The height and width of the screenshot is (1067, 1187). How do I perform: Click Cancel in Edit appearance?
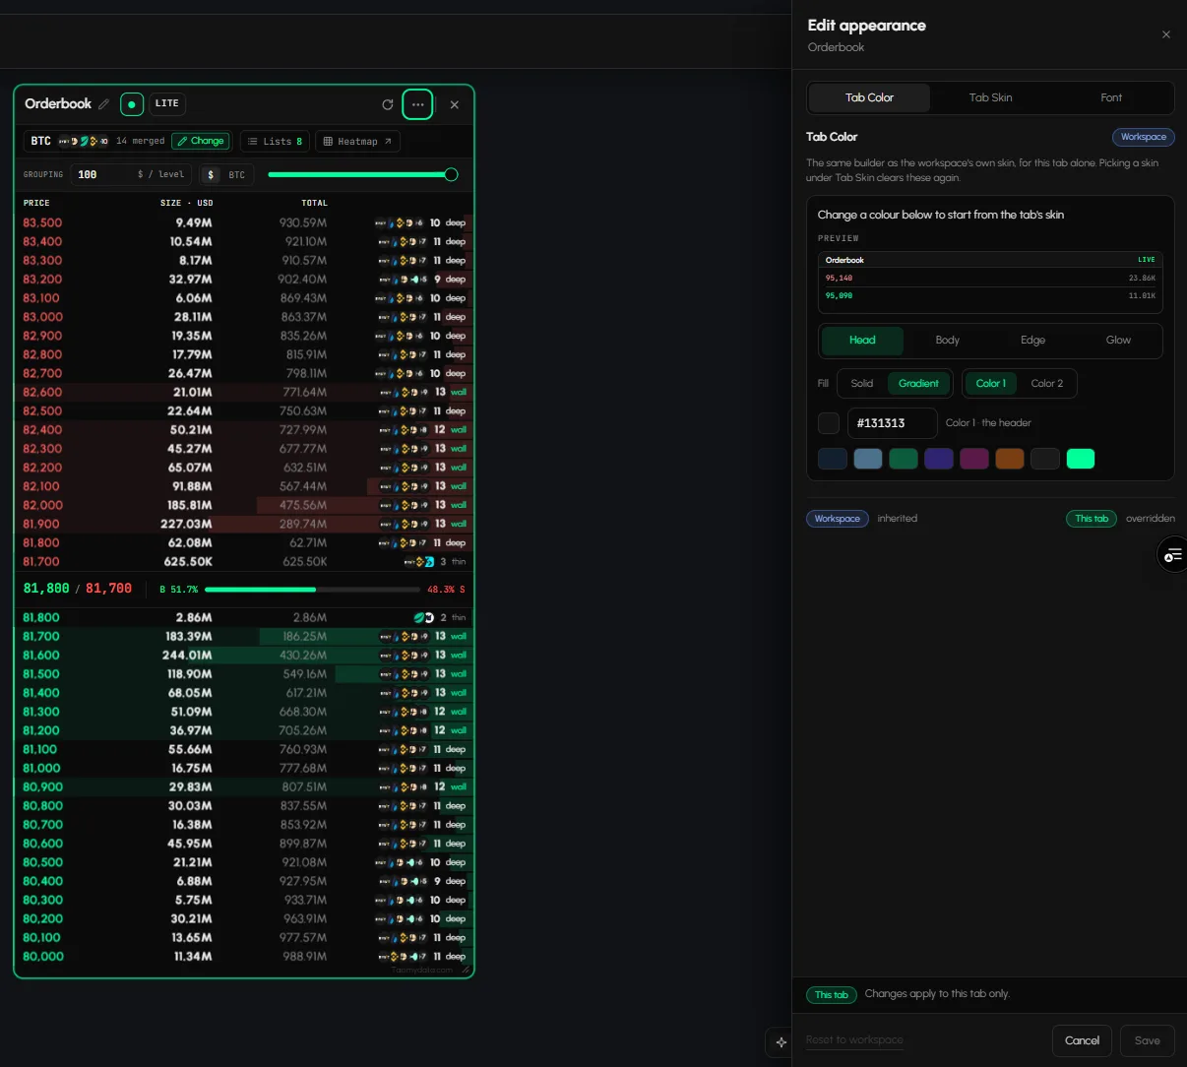point(1082,1040)
